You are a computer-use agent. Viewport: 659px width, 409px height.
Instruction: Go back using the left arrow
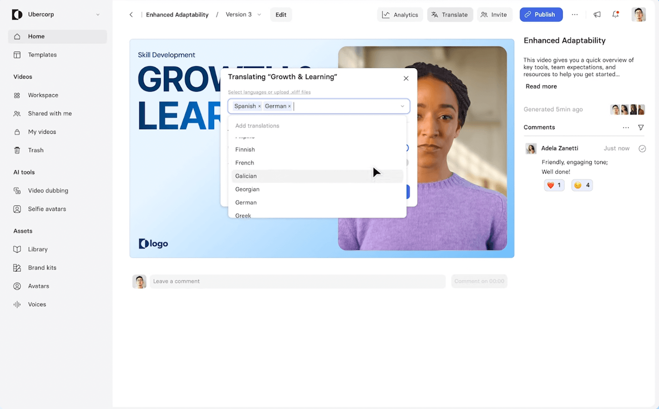[x=131, y=15]
